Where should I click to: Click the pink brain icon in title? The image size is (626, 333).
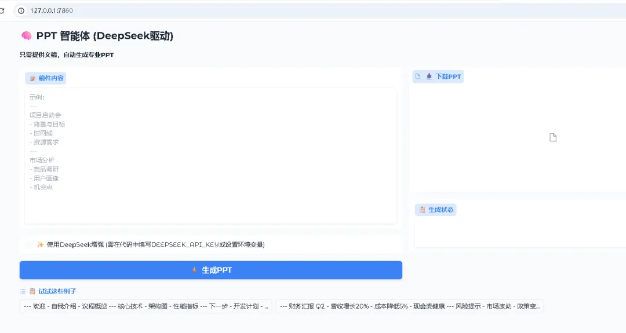[26, 36]
